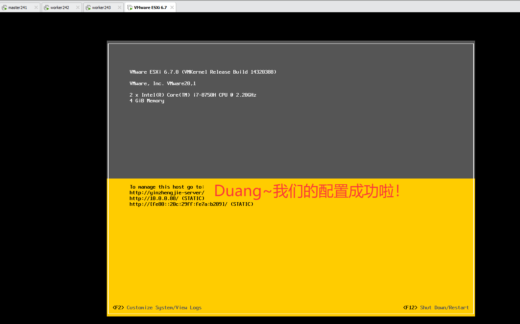Close the master241 tab
Screen dimensions: 520x324
coord(36,8)
